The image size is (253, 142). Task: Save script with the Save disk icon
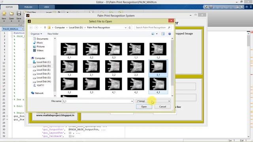pyautogui.click(x=19, y=13)
